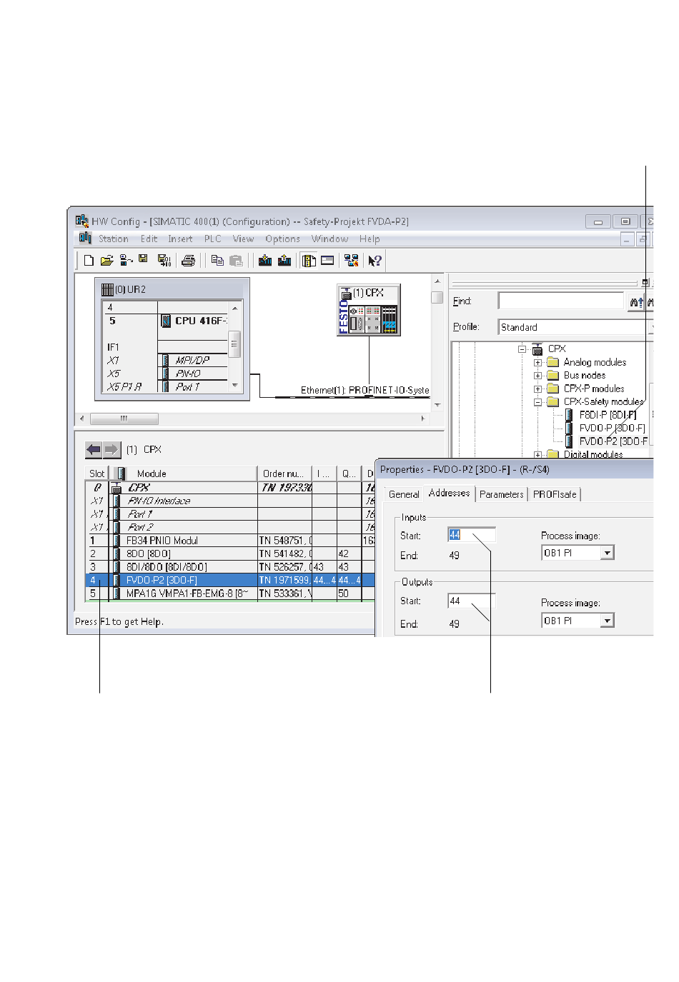Viewport: 679px width, 982px height.
Task: Select the MPA1G VMPA1-FB-EMG-8 row
Action: (x=229, y=593)
